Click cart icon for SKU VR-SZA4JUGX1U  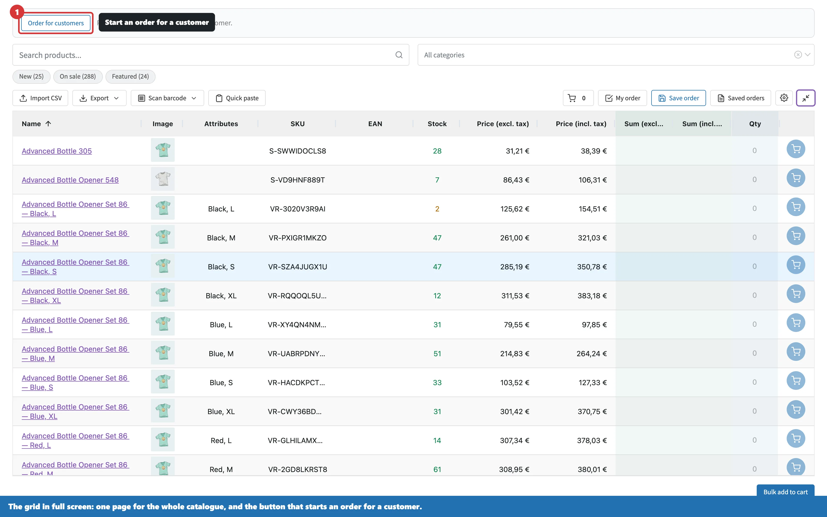tap(795, 265)
